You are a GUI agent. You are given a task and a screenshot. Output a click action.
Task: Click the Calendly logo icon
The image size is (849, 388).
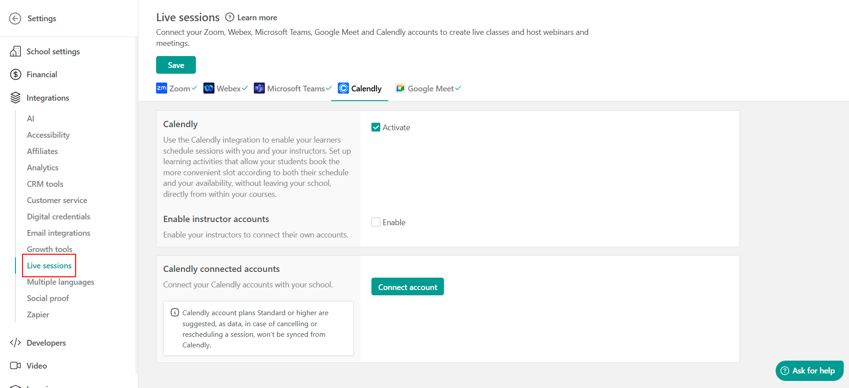(343, 88)
